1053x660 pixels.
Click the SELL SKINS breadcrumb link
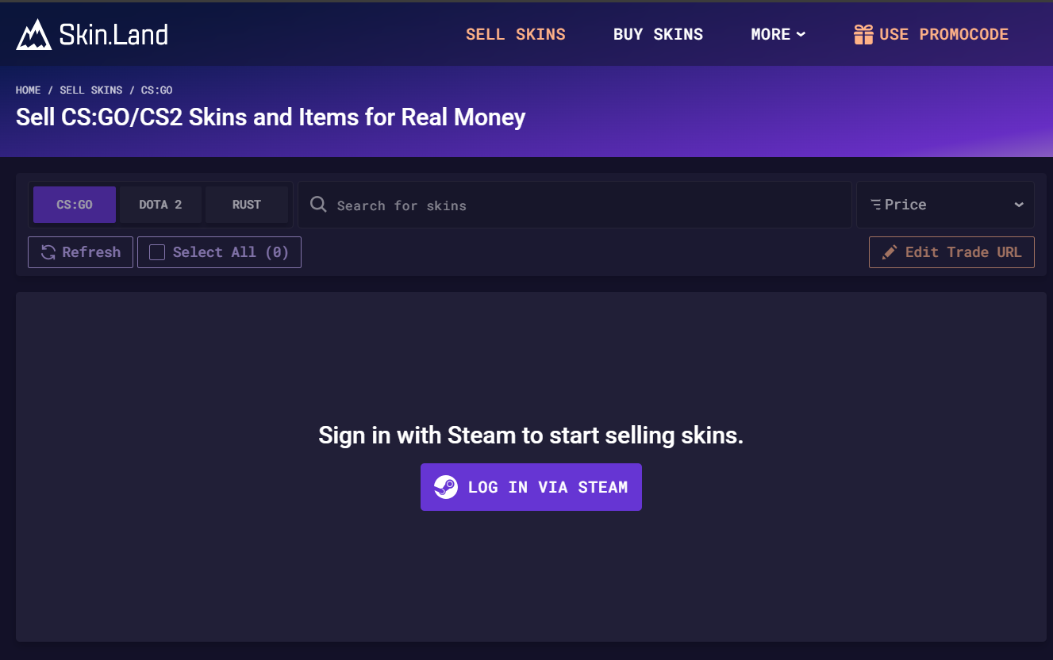91,90
